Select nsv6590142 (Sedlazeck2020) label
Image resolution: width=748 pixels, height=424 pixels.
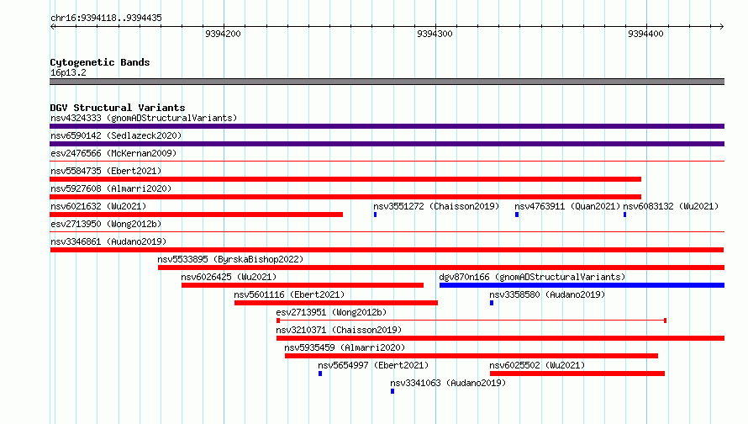pyautogui.click(x=116, y=135)
